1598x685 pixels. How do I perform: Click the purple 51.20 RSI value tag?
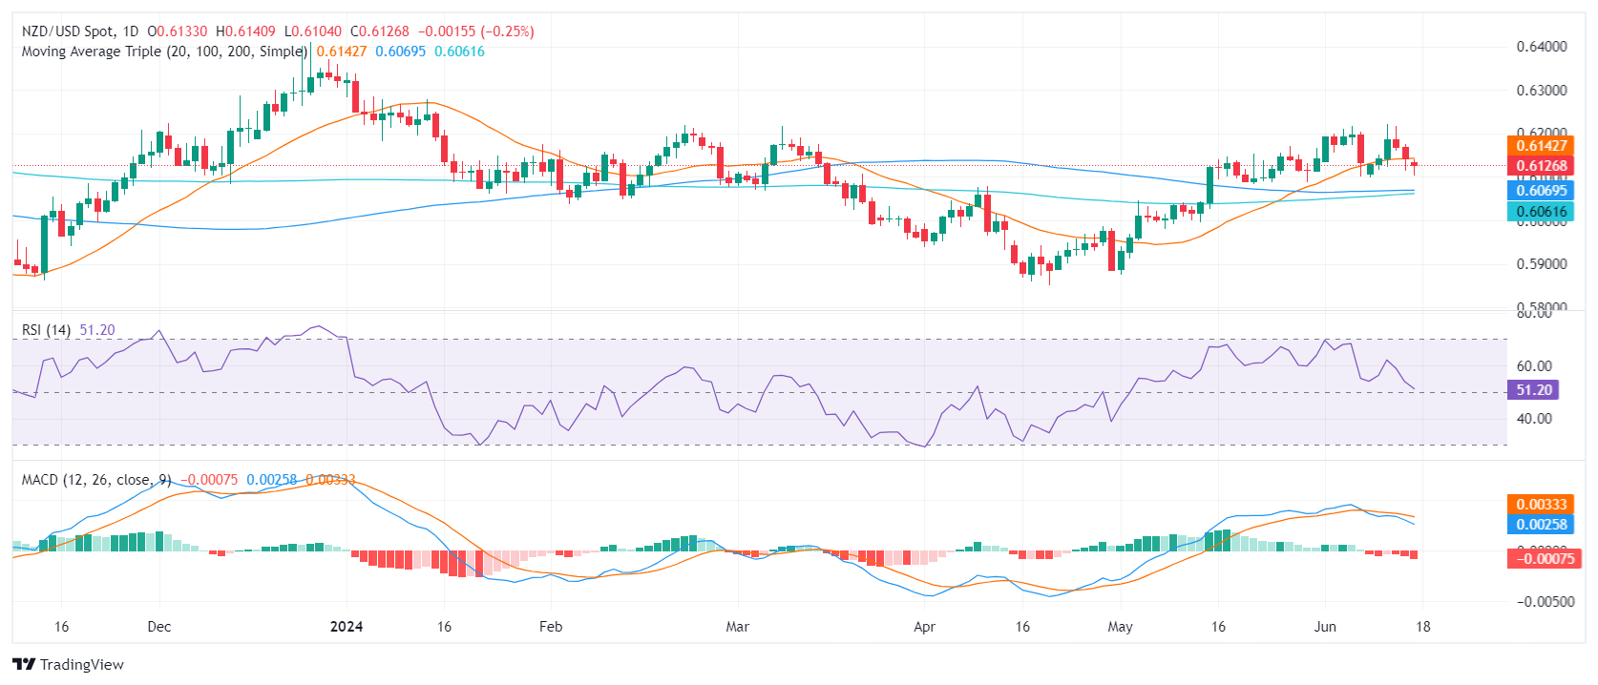[x=1533, y=390]
